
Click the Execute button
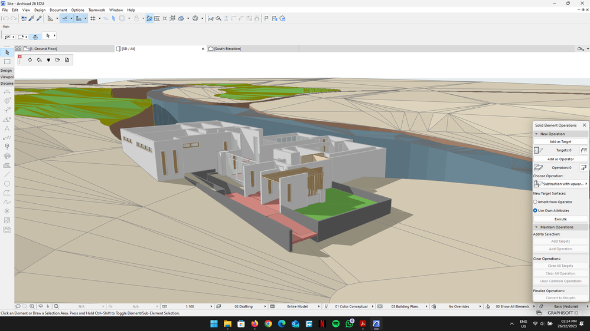point(560,219)
